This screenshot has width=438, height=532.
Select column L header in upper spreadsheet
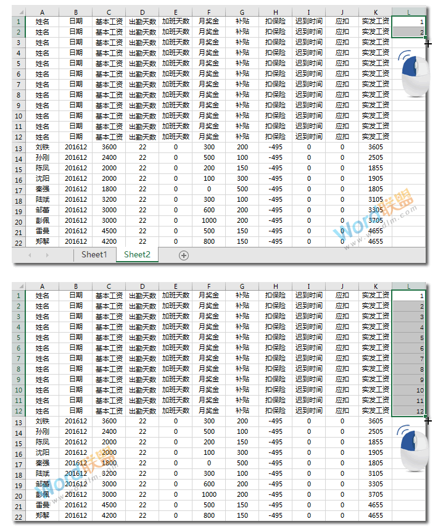pyautogui.click(x=408, y=12)
